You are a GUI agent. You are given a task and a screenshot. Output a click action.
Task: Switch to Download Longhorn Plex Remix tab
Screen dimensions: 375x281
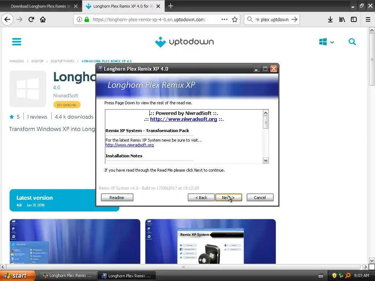[x=41, y=6]
